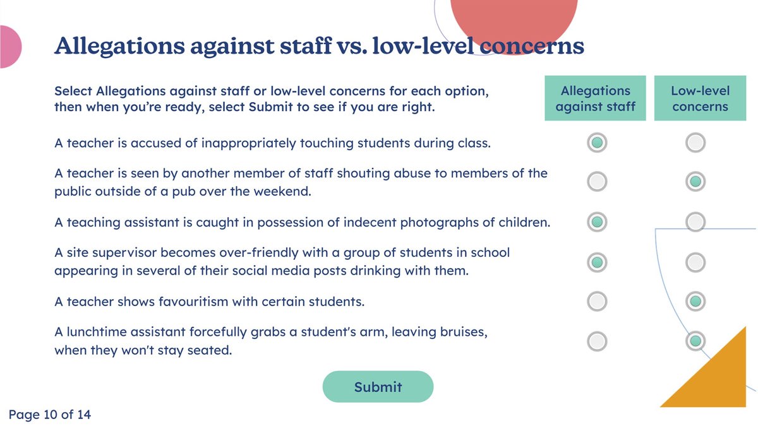Choose Low-level concerns for shouting abuse outside pub
The image size is (758, 426).
pyautogui.click(x=695, y=182)
